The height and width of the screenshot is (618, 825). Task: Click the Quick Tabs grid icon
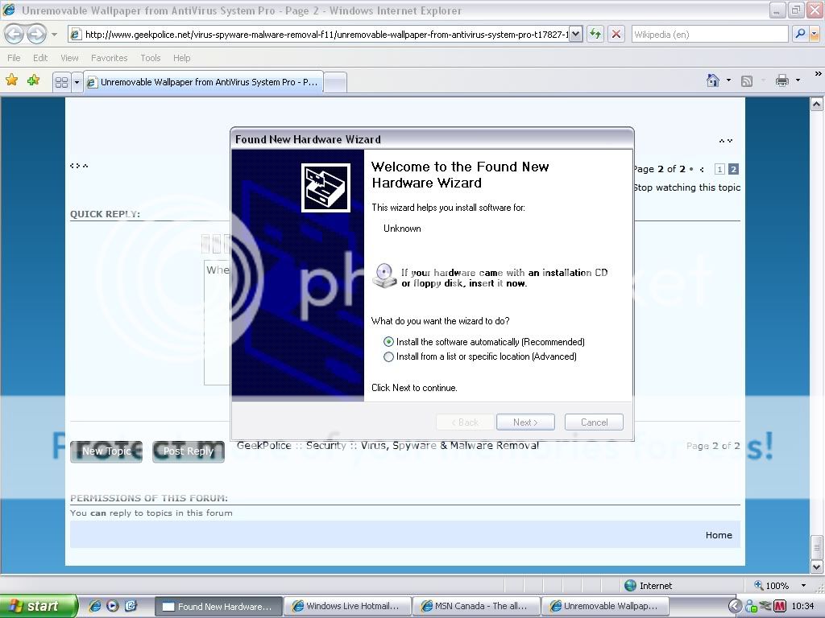(61, 82)
